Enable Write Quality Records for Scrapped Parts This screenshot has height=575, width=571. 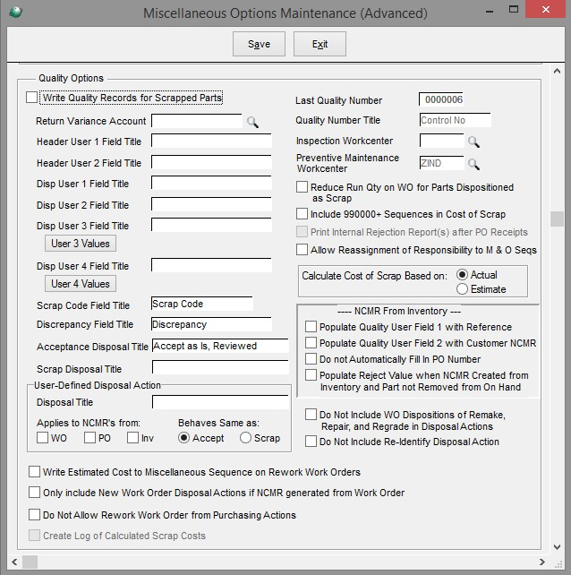32,98
